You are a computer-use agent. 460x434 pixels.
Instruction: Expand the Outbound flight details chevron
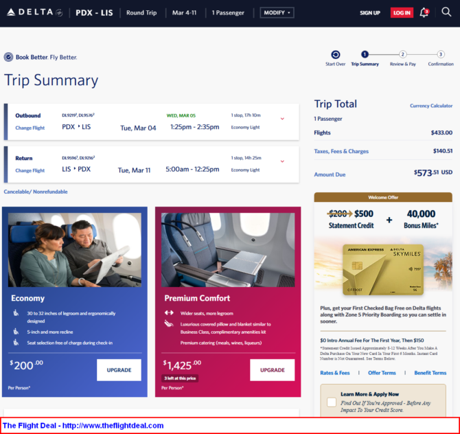tap(282, 119)
